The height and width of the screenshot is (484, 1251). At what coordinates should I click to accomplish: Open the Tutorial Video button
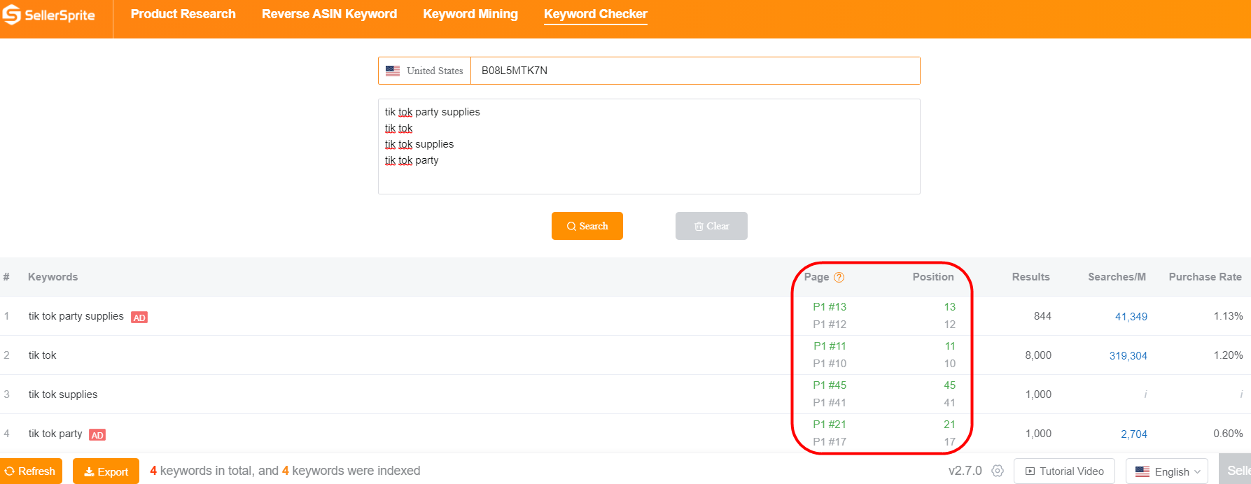[1064, 471]
